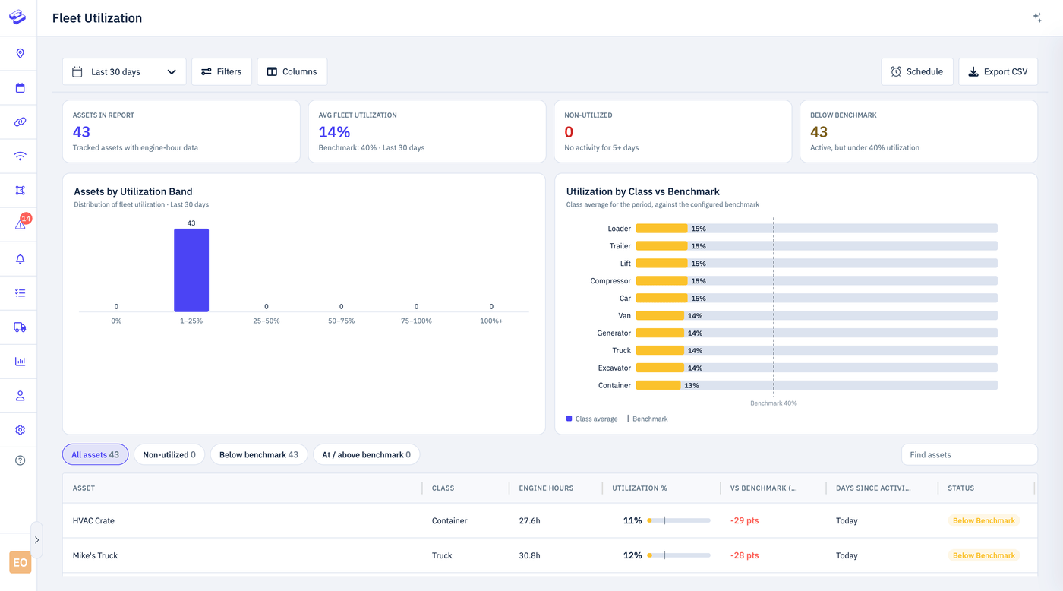The image size is (1063, 591).
Task: Click the 30.8h engine hours cell
Action: (x=529, y=555)
